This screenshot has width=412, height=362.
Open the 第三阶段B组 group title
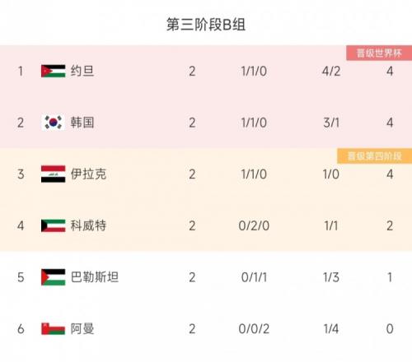pos(206,25)
